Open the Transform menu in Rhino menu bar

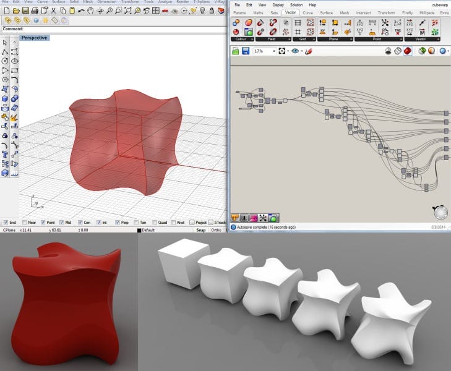(130, 2)
